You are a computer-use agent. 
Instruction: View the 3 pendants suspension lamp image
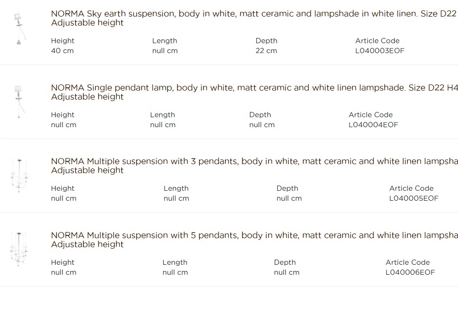pos(19,175)
